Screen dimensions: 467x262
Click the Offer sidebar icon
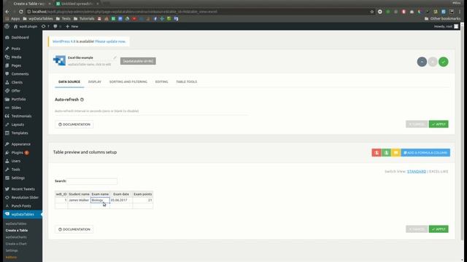click(x=7, y=90)
